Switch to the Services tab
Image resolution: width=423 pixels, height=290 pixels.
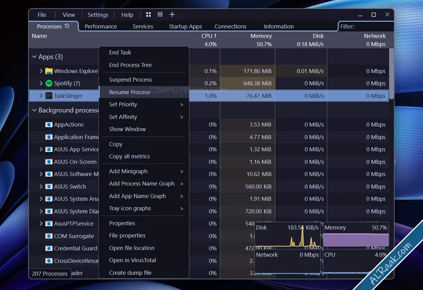click(143, 26)
